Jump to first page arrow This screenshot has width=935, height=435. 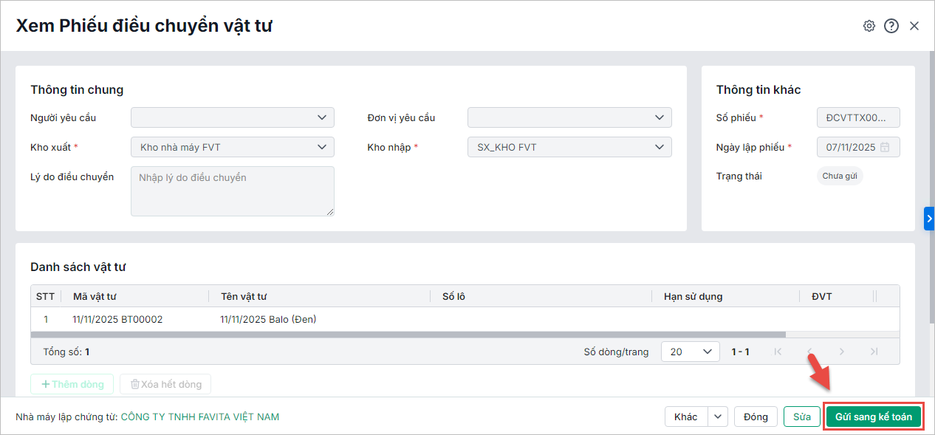point(777,352)
